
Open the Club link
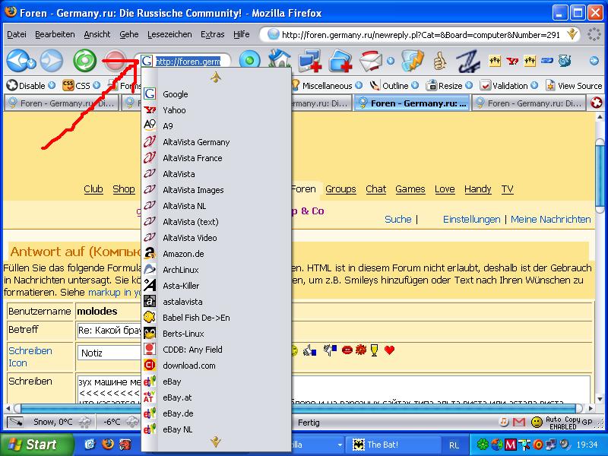pos(93,188)
